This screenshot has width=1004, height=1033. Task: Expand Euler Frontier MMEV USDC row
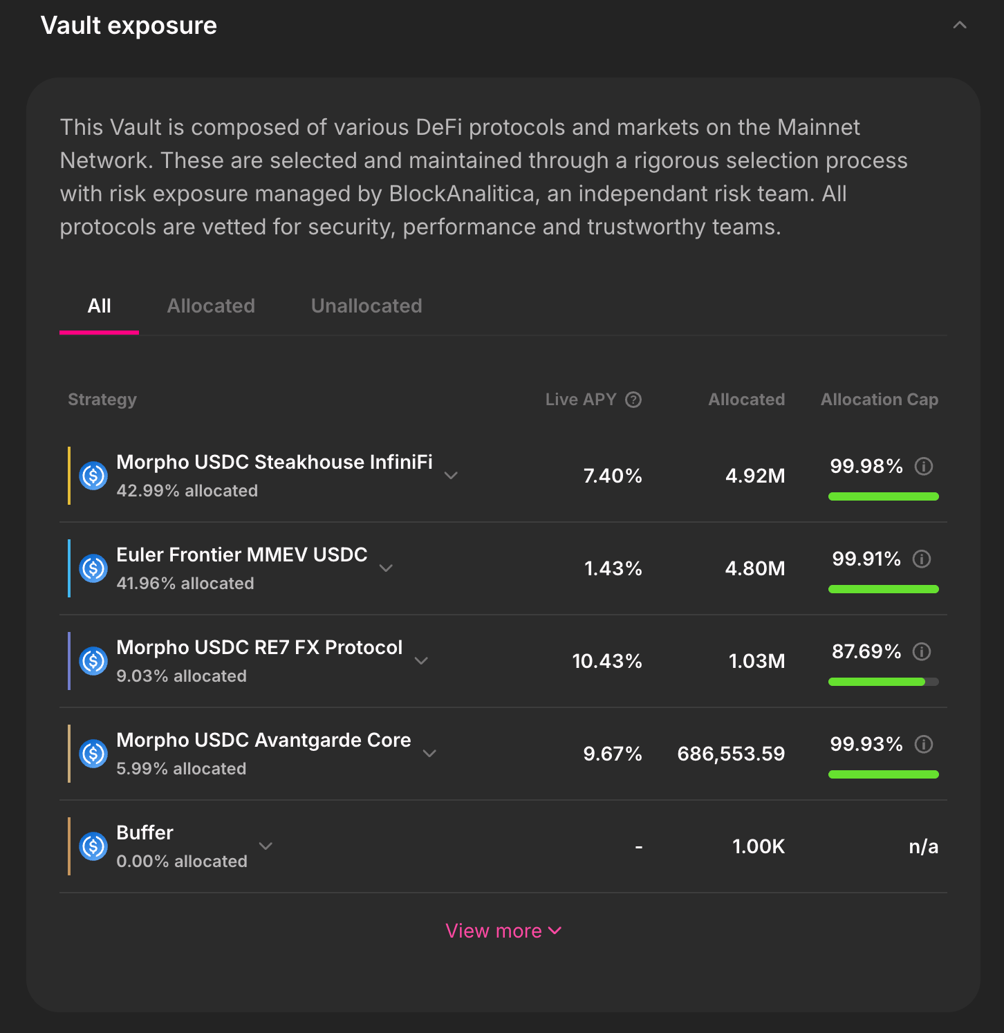[386, 568]
